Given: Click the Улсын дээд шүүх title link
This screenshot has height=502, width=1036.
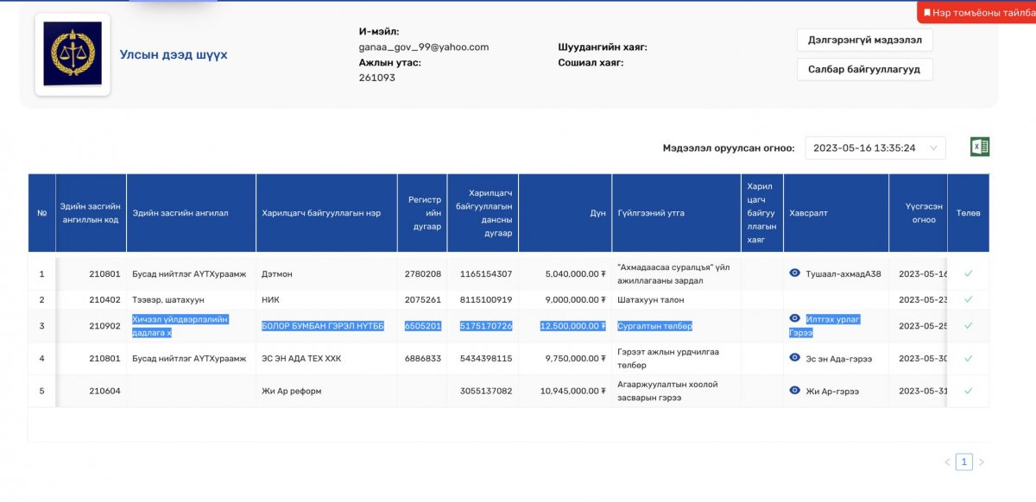Looking at the screenshot, I should [174, 55].
